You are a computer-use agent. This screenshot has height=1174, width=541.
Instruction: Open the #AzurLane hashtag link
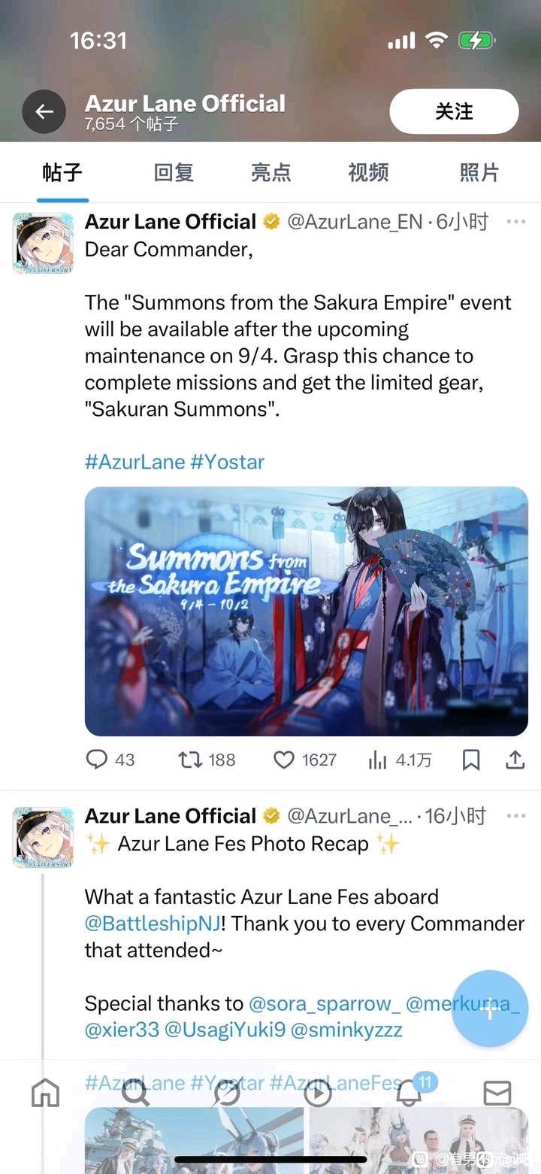134,461
